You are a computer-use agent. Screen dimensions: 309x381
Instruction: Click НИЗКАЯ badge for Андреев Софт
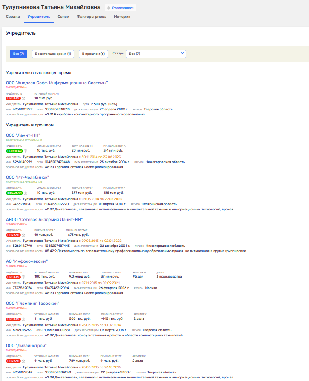[13, 98]
